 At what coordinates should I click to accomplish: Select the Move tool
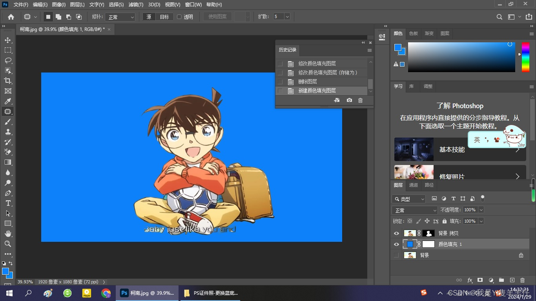[x=8, y=40]
